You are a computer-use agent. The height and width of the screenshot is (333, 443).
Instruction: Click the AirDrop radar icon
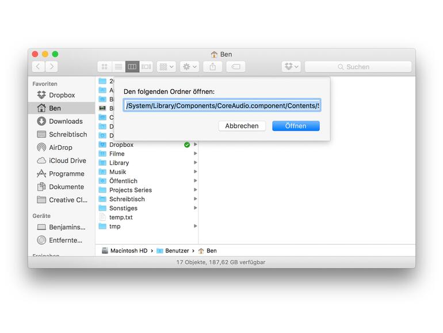click(x=41, y=147)
